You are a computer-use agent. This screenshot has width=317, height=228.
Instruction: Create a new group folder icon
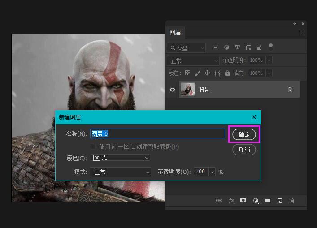click(x=268, y=200)
